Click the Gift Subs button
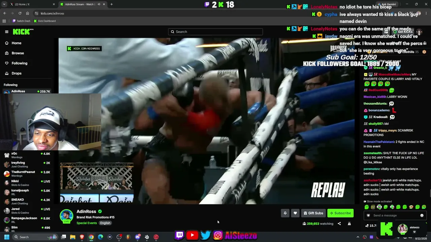The image size is (431, 242). click(313, 213)
